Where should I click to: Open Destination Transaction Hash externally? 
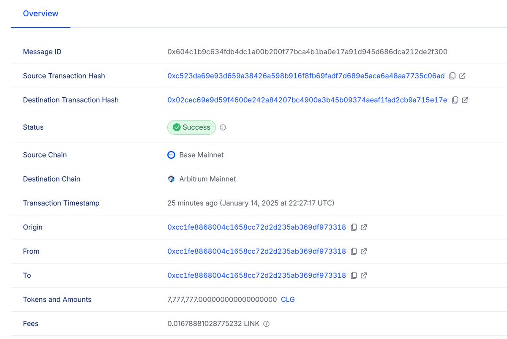465,100
